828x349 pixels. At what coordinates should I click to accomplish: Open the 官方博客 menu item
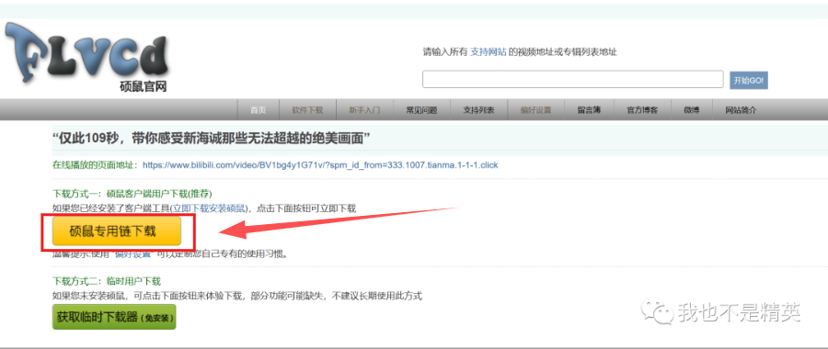pos(642,110)
